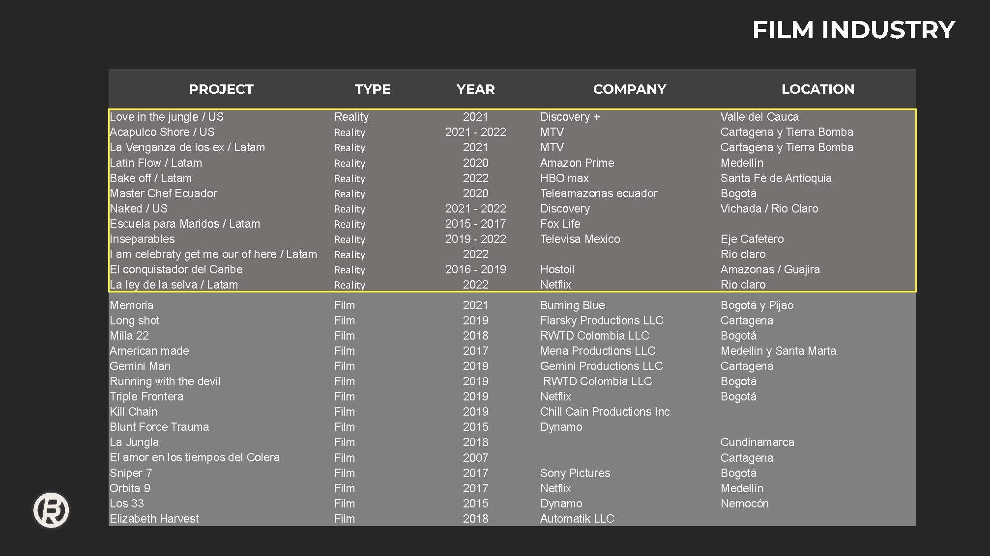The width and height of the screenshot is (990, 556).
Task: Click 'La ley de la selva / Latam'
Action: coord(174,285)
